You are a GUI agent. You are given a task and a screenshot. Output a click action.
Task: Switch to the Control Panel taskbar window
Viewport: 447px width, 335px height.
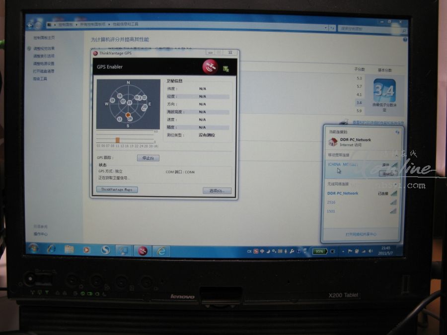pyautogui.click(x=124, y=251)
